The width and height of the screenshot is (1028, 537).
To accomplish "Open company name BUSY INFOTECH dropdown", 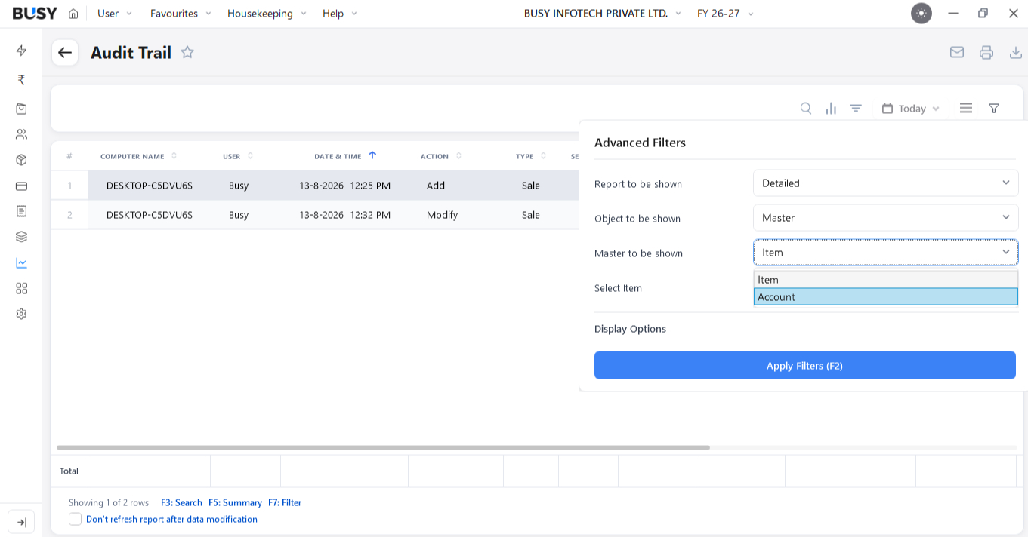I will (x=602, y=14).
